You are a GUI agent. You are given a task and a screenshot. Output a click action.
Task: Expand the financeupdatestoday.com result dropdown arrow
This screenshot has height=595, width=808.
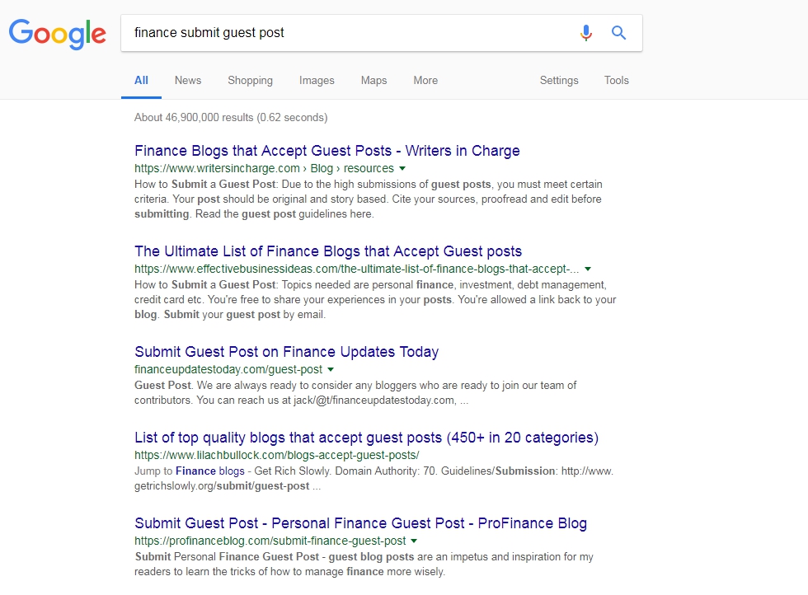tap(331, 369)
